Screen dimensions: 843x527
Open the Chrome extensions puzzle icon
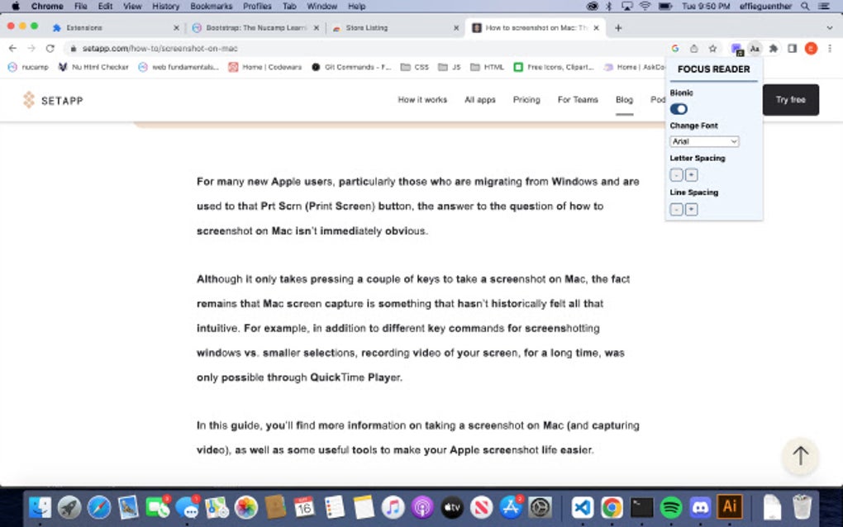773,49
